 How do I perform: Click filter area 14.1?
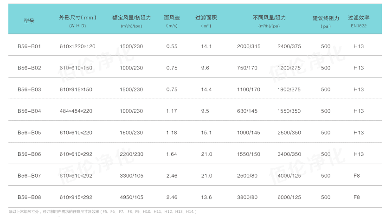click(206, 46)
